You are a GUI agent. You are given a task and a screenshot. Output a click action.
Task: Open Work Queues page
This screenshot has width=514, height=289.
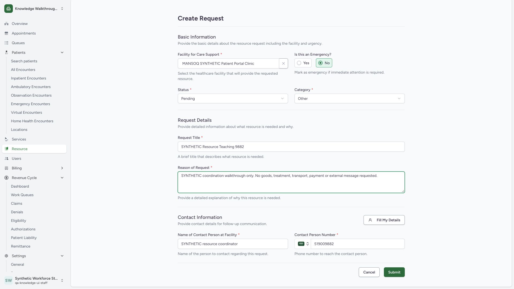(x=22, y=195)
